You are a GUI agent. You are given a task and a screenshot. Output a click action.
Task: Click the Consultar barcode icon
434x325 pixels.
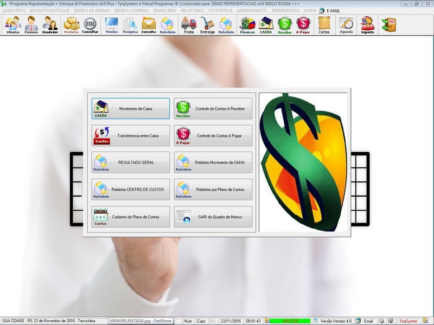pos(90,25)
